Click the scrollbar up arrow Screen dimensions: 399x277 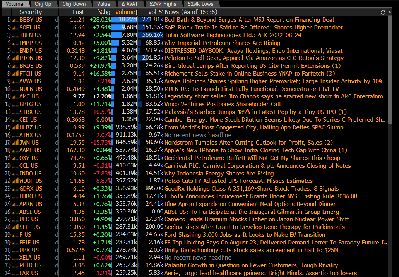pyautogui.click(x=390, y=12)
